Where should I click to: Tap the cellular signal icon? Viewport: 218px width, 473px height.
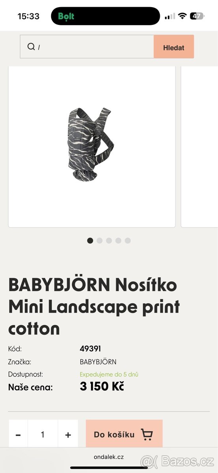170,16
